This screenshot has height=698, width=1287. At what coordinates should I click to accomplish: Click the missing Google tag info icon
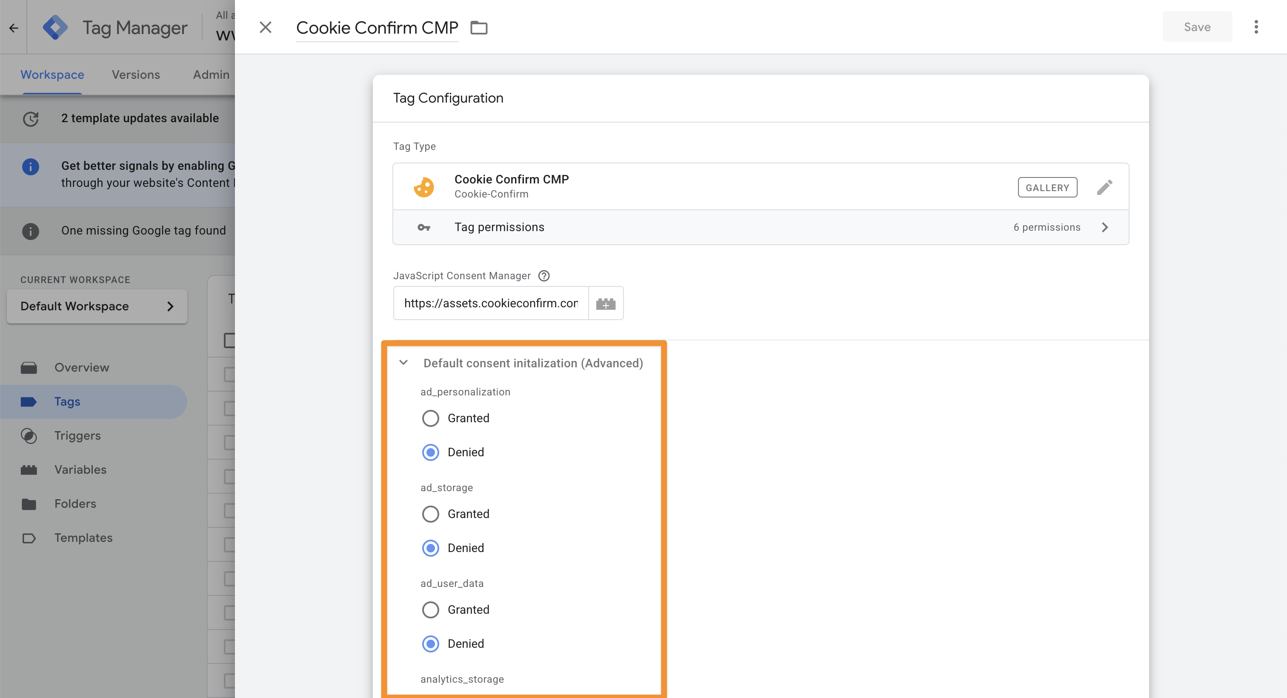click(x=31, y=231)
